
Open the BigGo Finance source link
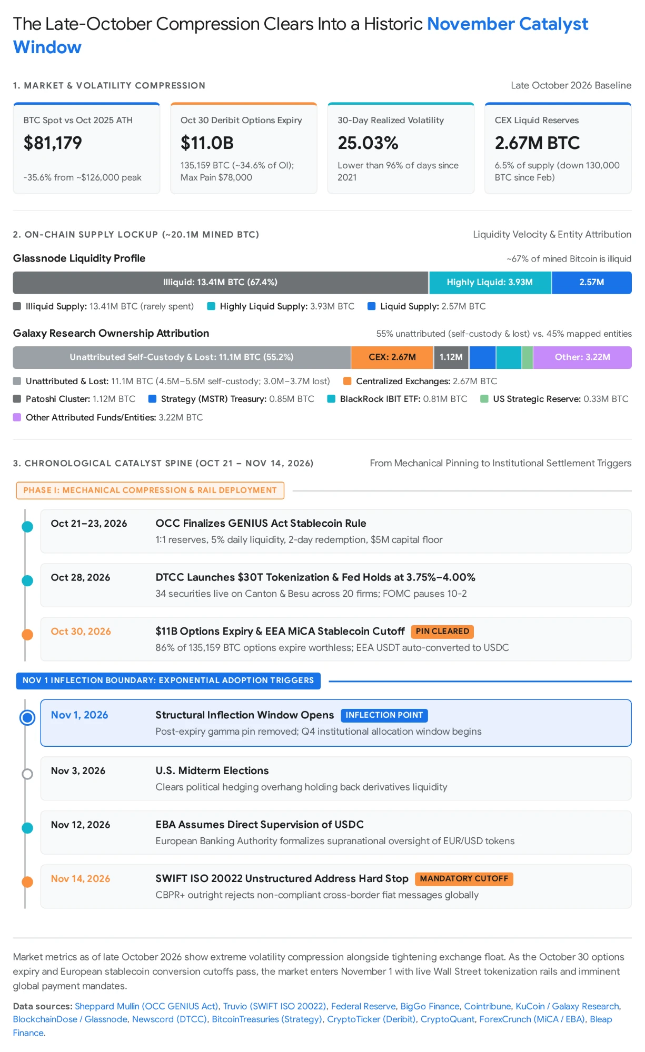[430, 1006]
